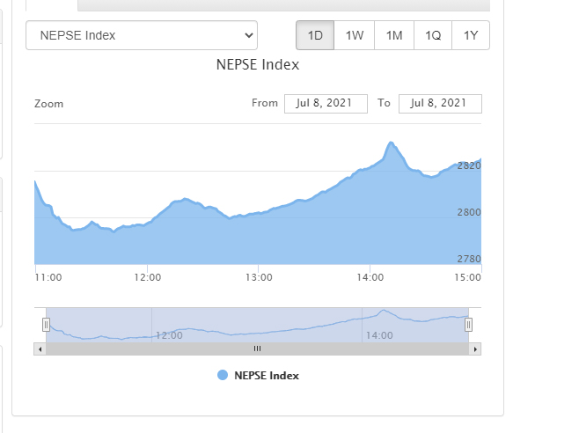The height and width of the screenshot is (433, 579).
Task: Show the 1Y yearly range
Action: click(x=471, y=35)
